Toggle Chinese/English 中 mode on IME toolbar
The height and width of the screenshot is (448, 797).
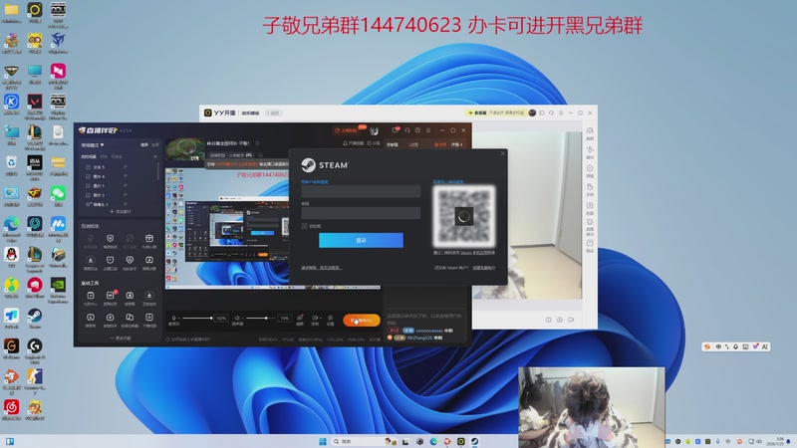click(x=718, y=346)
